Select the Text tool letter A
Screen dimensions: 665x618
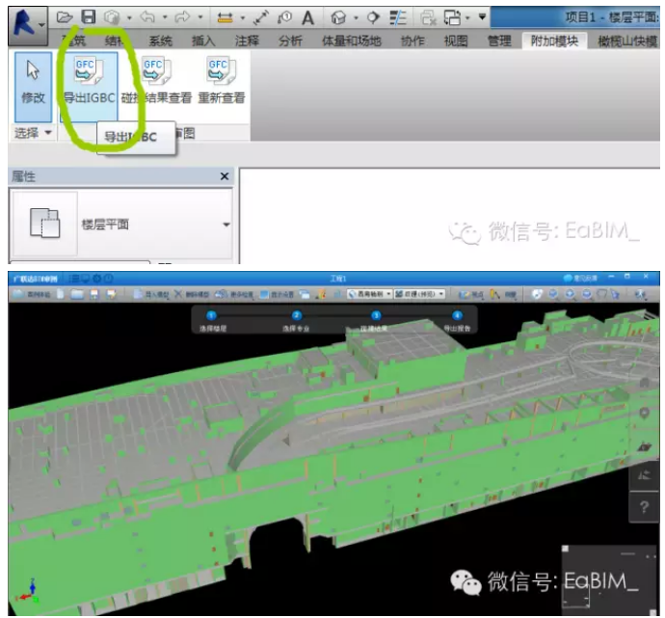307,17
